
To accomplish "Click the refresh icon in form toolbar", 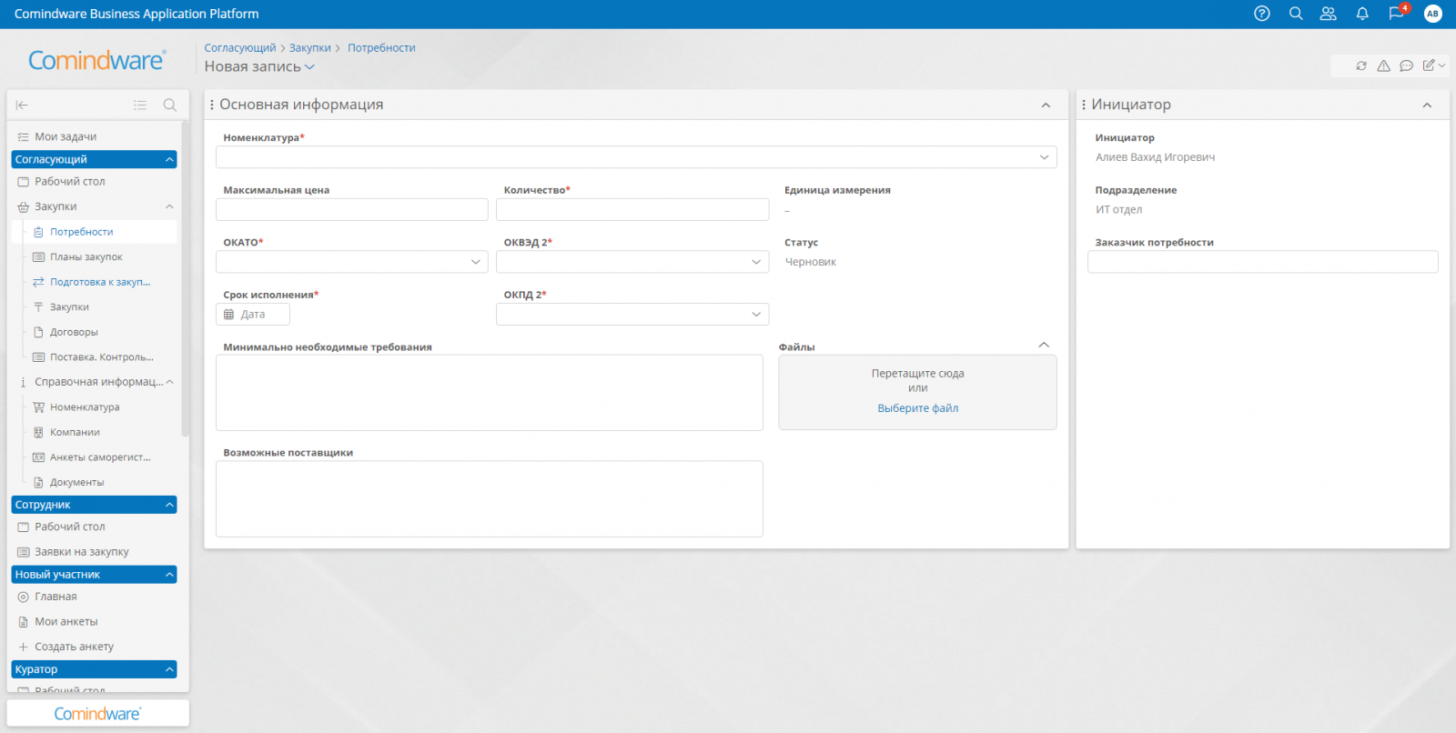I will pyautogui.click(x=1361, y=65).
